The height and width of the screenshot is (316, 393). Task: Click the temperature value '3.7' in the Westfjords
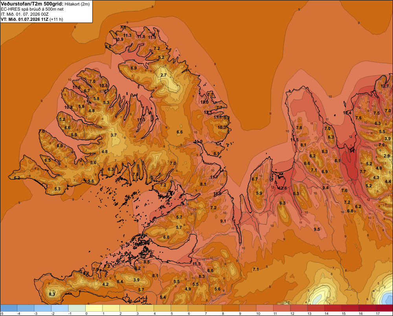[x=114, y=135]
